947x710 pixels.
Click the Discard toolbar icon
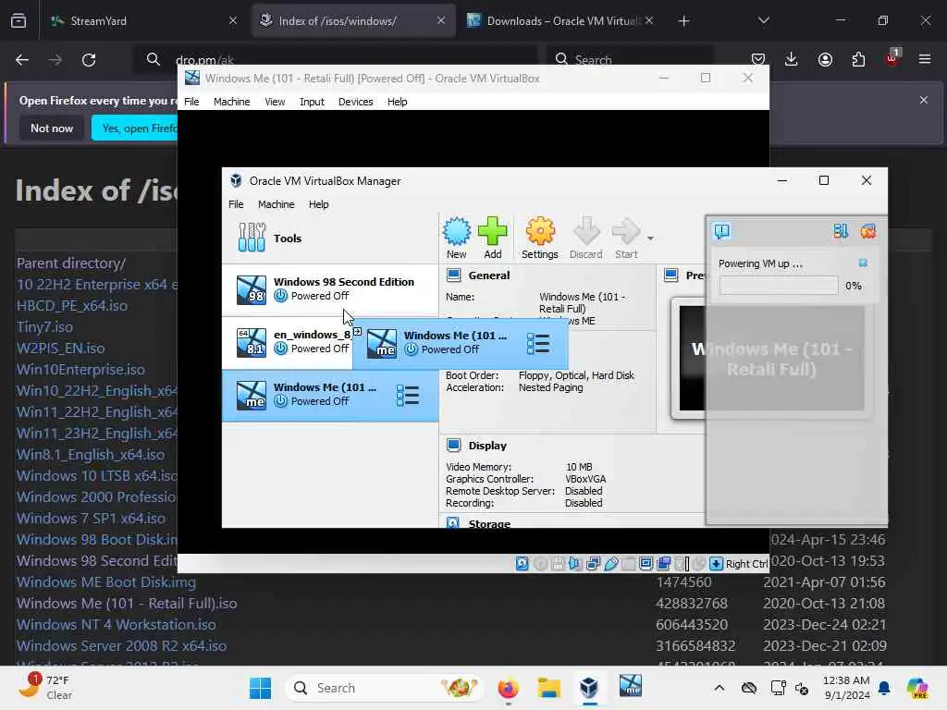585,238
